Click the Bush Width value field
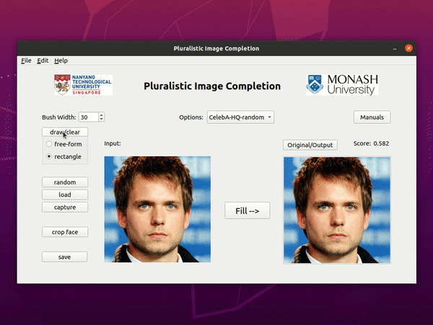Viewport: 433px width, 325px height. click(88, 117)
